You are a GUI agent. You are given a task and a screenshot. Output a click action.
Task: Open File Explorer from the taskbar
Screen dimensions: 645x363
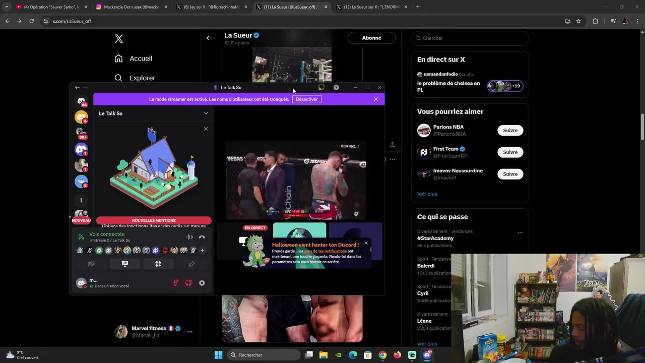point(324,355)
